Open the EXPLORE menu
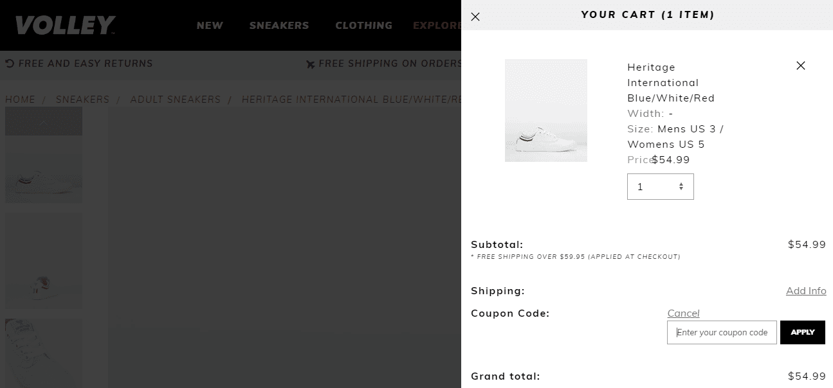The width and height of the screenshot is (833, 388). (x=437, y=26)
